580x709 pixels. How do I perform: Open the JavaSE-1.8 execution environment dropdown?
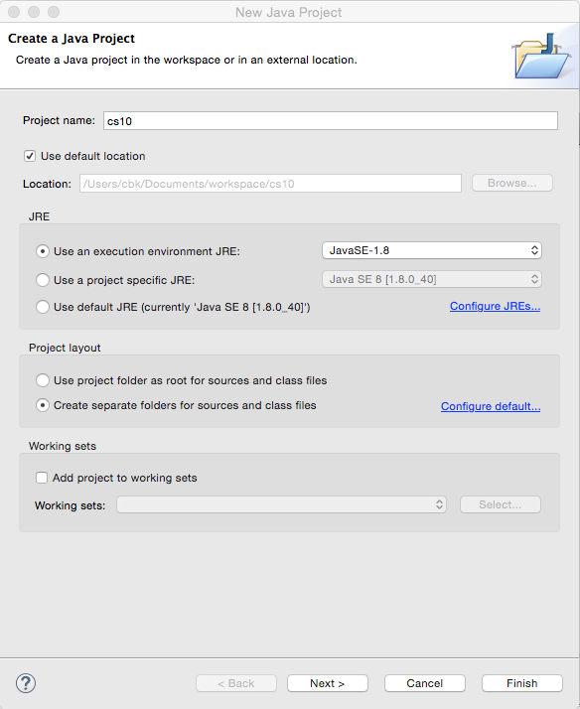click(432, 250)
